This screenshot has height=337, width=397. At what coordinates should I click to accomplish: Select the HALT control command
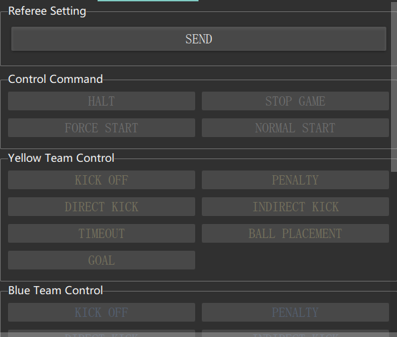102,101
